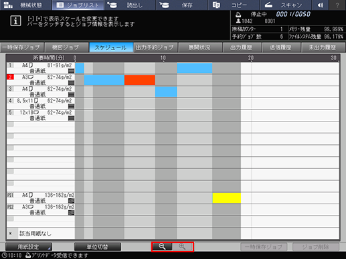Open the 読出し recall function
The image size is (346, 259).
click(130, 5)
